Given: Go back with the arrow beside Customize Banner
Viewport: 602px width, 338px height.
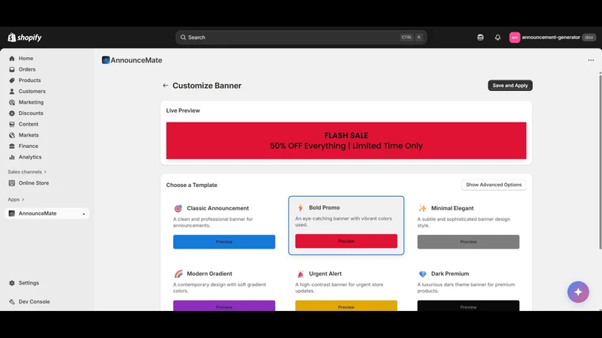Looking at the screenshot, I should [x=165, y=86].
